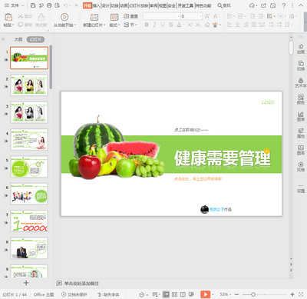Toggle Bold formatting
The image size is (307, 299).
pos(147,25)
